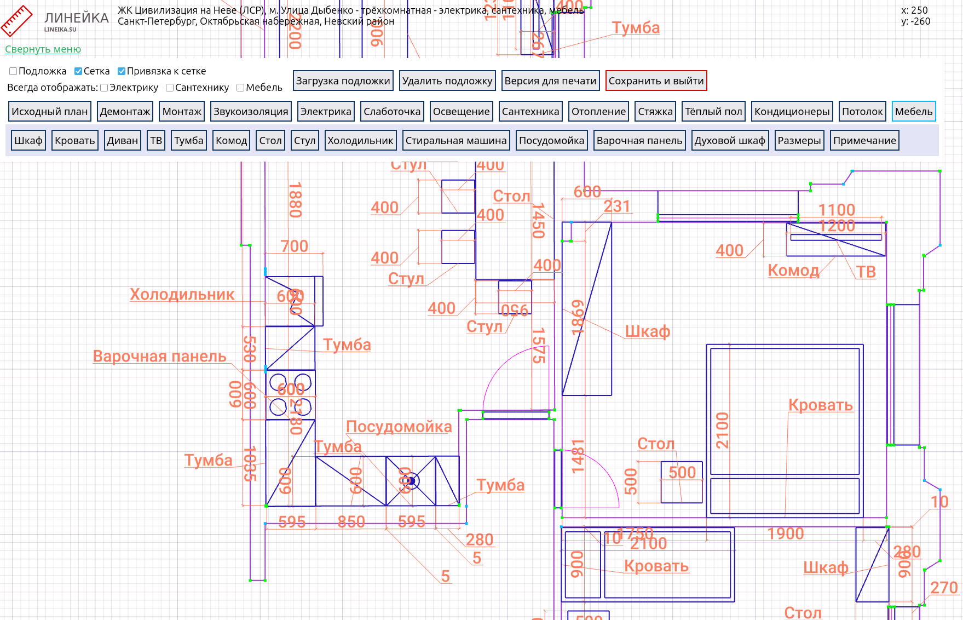Open Освещение tab
This screenshot has height=620, width=963.
click(x=462, y=111)
